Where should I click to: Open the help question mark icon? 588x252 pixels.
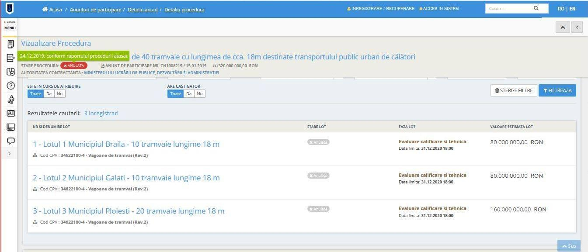click(10, 86)
